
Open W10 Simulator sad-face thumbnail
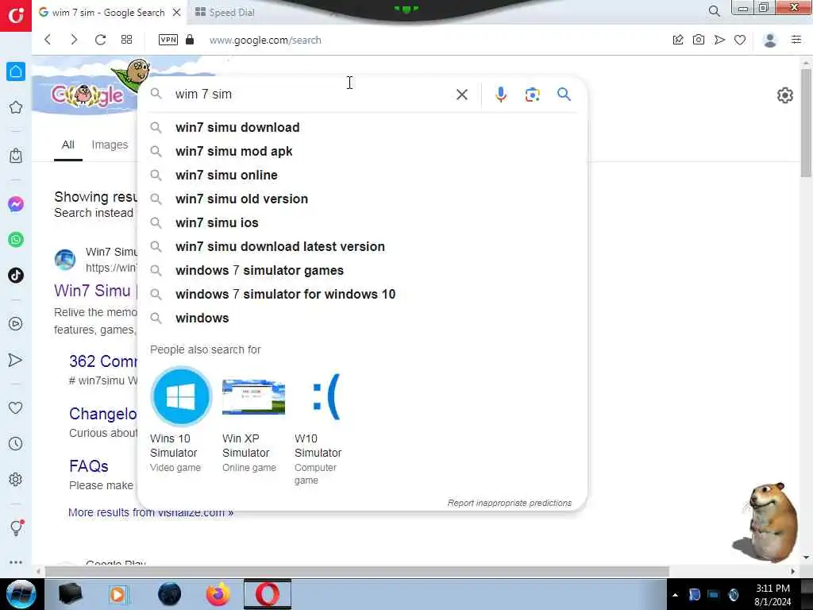[x=326, y=397]
